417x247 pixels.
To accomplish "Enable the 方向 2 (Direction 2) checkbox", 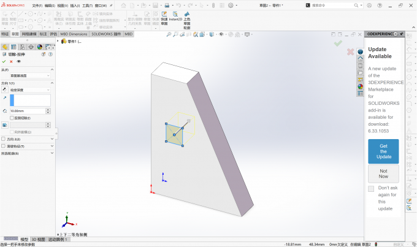I will pos(4,139).
